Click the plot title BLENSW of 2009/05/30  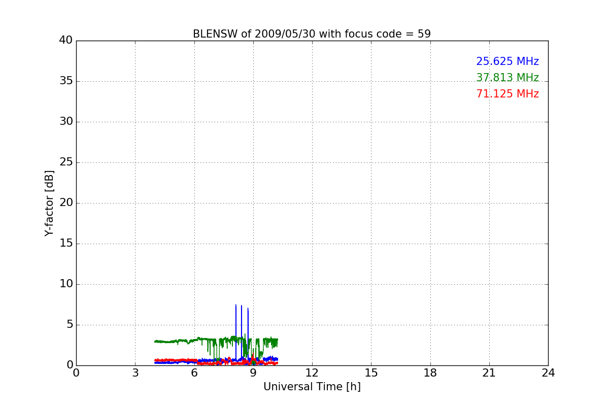[x=312, y=34]
